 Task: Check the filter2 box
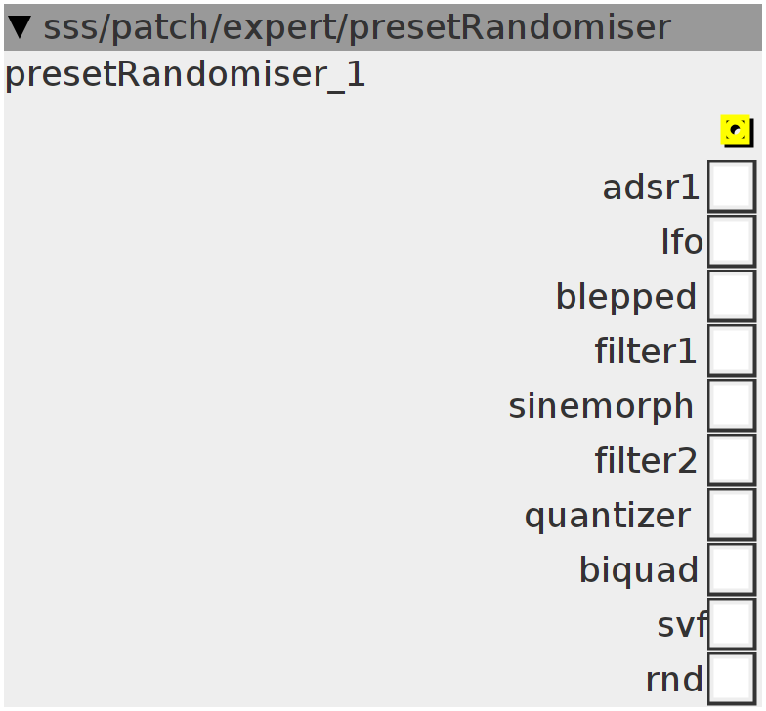[731, 460]
